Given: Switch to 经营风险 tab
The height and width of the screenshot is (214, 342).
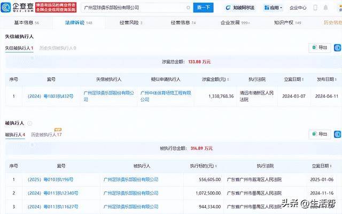Looking at the screenshot, I should pyautogui.click(x=131, y=22).
